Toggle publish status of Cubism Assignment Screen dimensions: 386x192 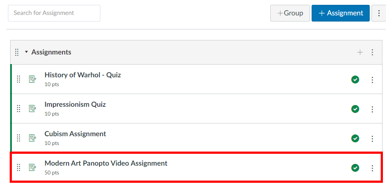[x=355, y=138]
